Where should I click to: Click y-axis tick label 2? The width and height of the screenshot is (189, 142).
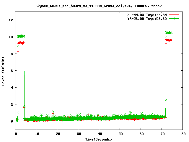(12, 104)
